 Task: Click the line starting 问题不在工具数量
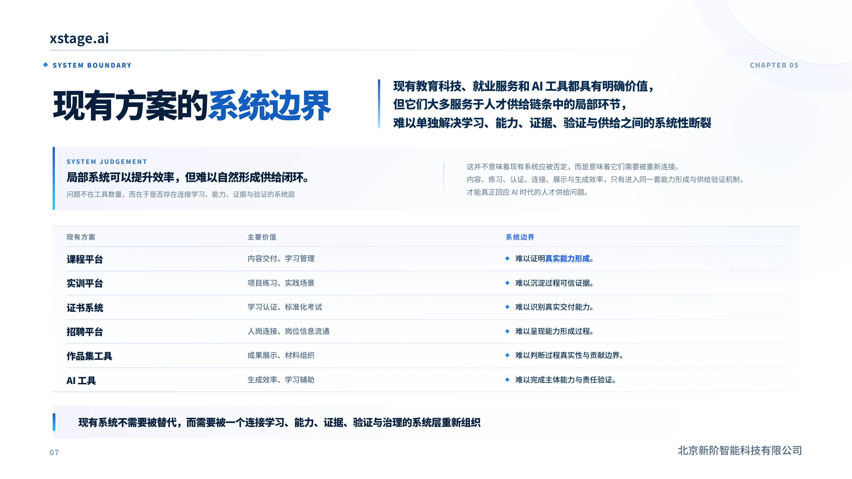click(x=181, y=194)
